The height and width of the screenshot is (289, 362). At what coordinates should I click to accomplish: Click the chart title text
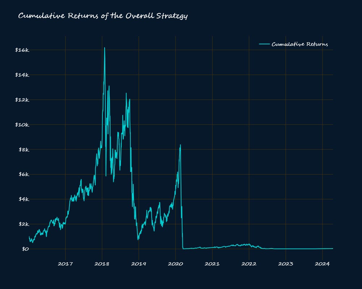[103, 16]
